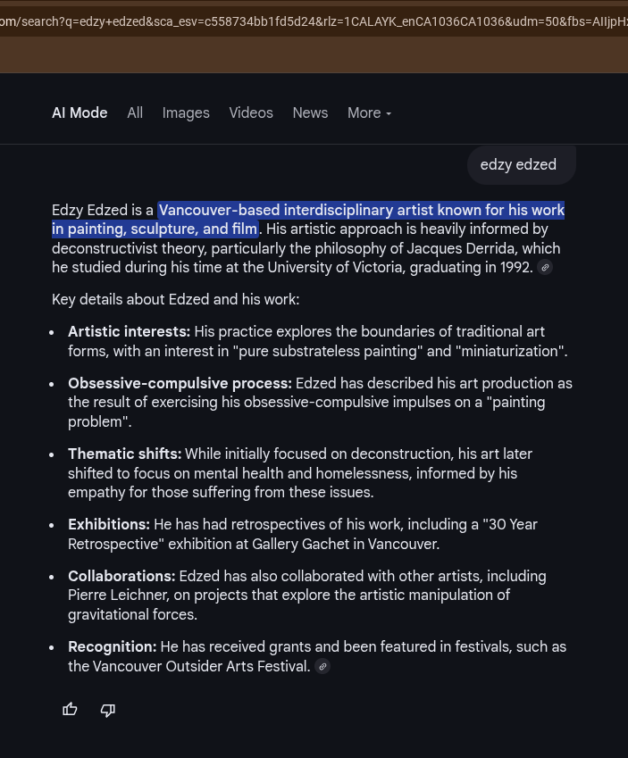Expand the More dropdown menu
The width and height of the screenshot is (628, 758).
coord(369,112)
